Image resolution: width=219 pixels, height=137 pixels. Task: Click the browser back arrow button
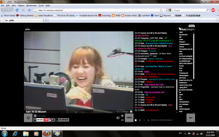tap(4, 10)
